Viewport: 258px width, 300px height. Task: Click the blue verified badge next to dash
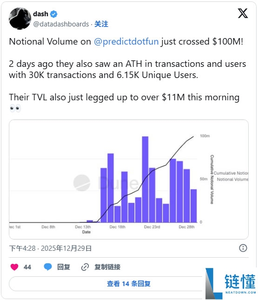pyautogui.click(x=53, y=14)
